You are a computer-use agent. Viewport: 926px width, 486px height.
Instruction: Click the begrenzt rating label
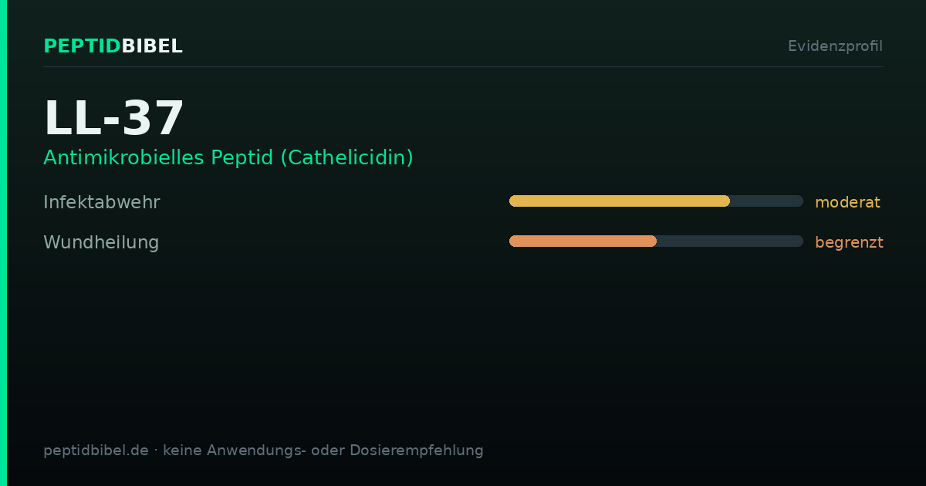[849, 242]
